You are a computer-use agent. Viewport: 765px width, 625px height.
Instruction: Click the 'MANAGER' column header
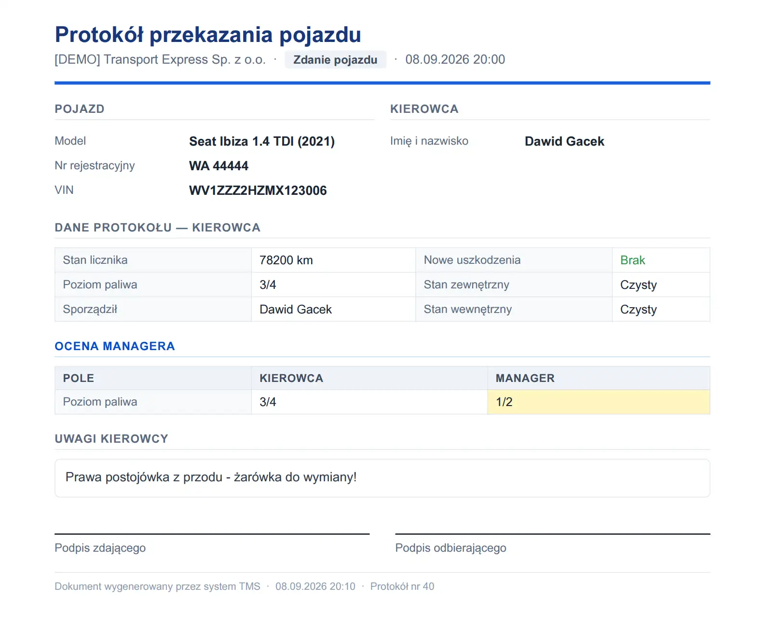point(599,378)
